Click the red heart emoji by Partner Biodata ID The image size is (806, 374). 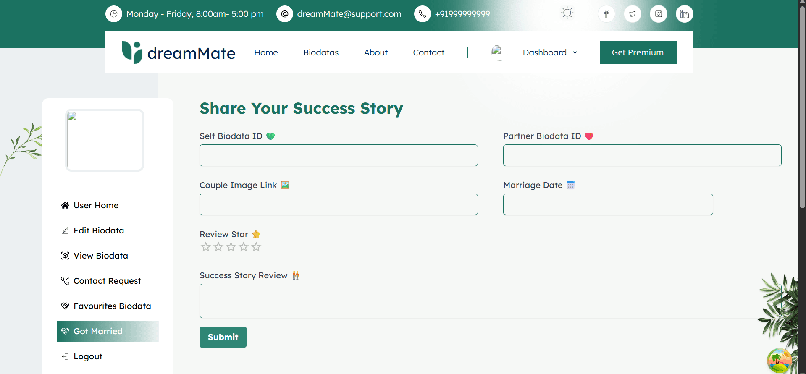(589, 136)
